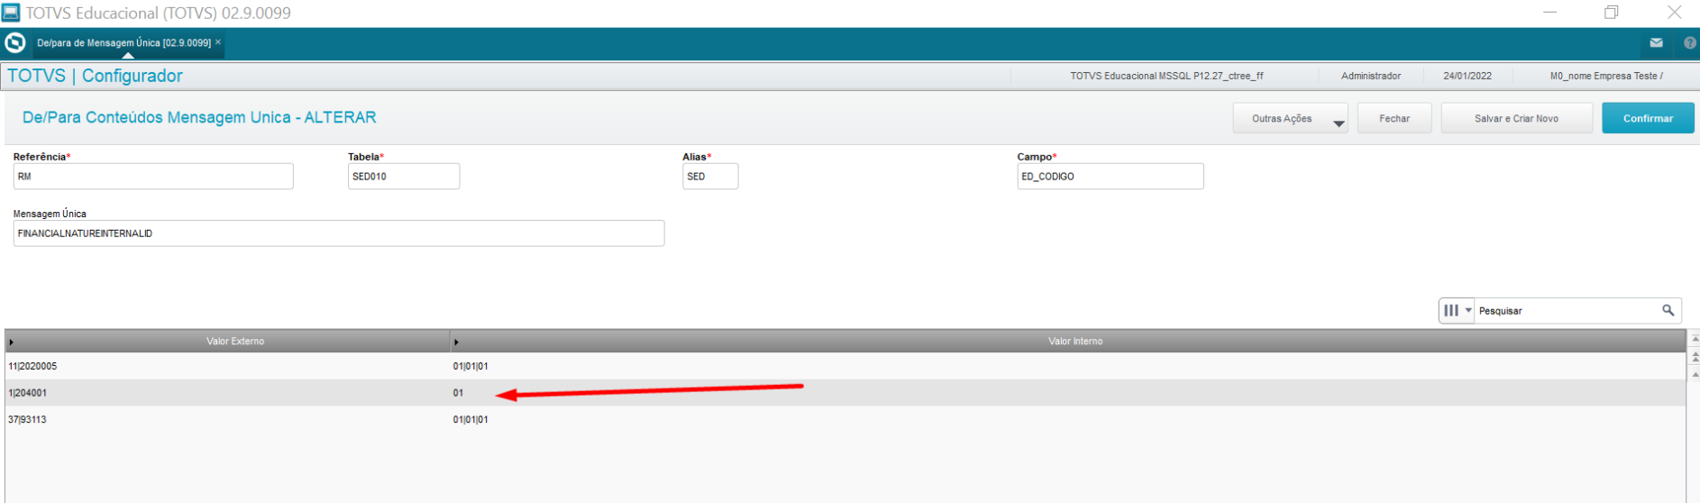Open the mail envelope icon
The width and height of the screenshot is (1700, 503).
click(1656, 43)
